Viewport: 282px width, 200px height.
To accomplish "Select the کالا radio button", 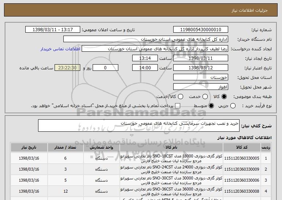I will [224, 97].
